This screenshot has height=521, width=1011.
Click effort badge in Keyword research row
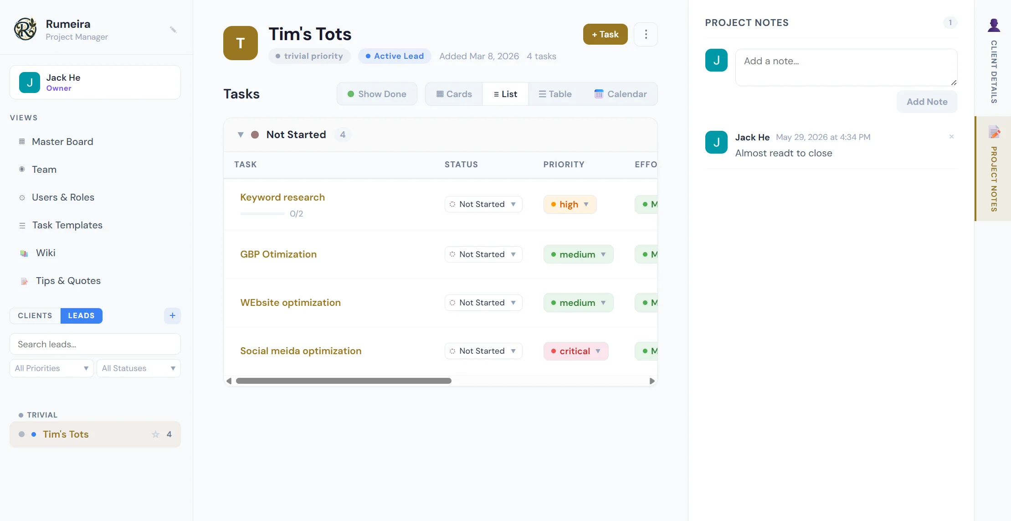[x=647, y=204]
